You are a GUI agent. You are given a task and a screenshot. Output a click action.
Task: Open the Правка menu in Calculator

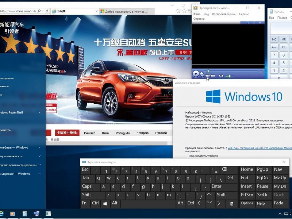[x=282, y=18]
